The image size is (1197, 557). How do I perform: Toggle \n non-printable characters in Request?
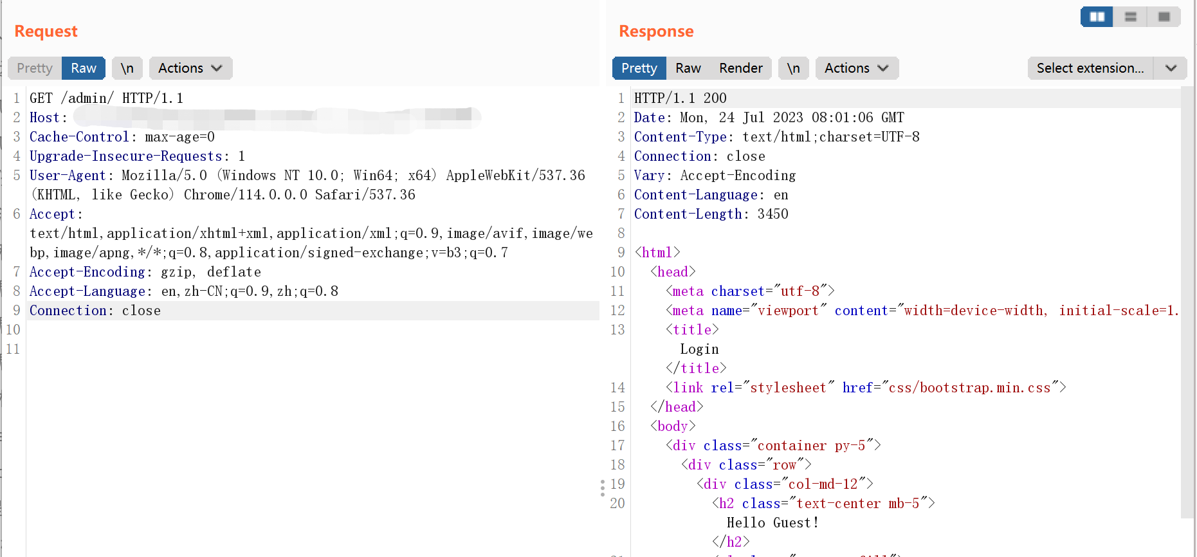(x=127, y=68)
